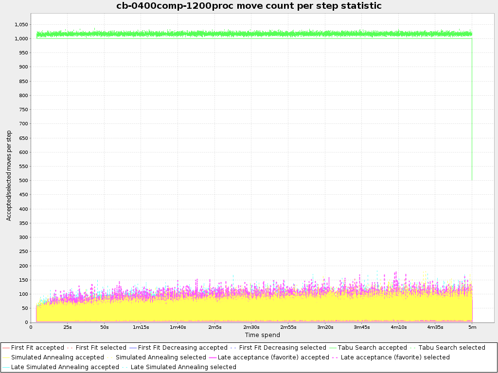Click the chart title text

[249, 6]
